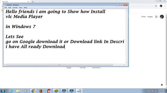The height and width of the screenshot is (93, 167).
Task: Place cursor after 'i have All ready Download'
Action: tap(65, 47)
